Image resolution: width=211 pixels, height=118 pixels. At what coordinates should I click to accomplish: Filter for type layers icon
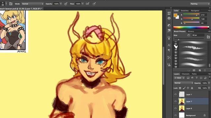tap(196, 78)
